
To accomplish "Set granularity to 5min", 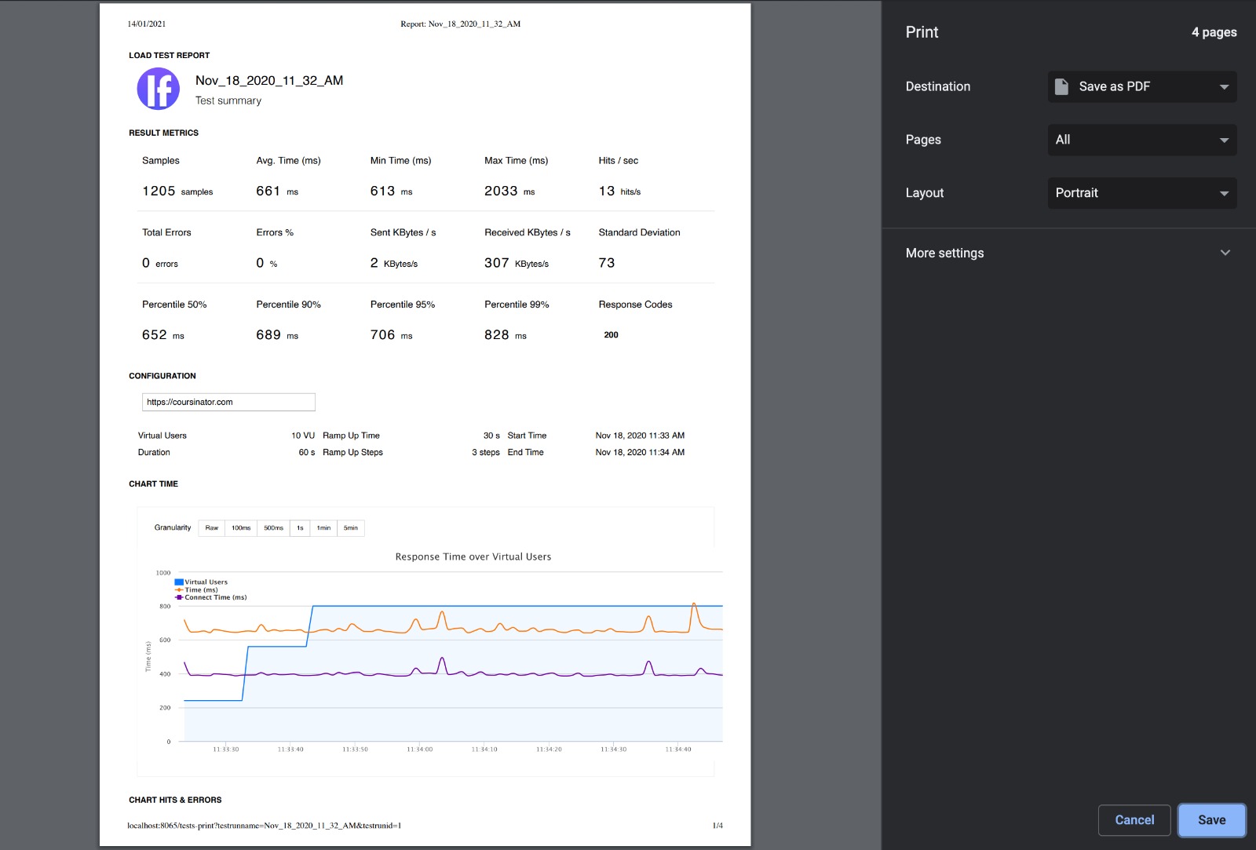I will pos(351,528).
